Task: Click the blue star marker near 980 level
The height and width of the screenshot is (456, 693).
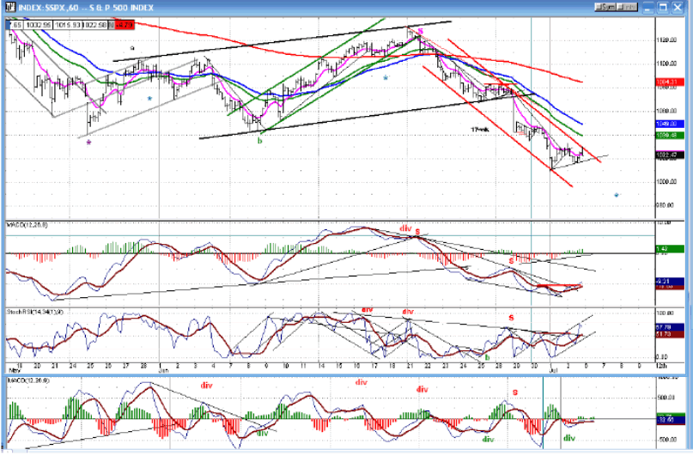Action: click(616, 195)
